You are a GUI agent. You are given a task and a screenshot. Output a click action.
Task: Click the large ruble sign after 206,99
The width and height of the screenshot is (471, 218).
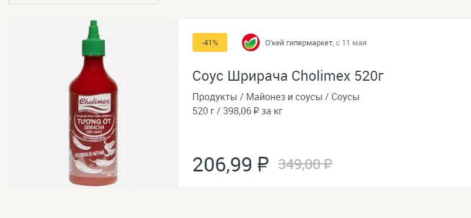(x=263, y=165)
